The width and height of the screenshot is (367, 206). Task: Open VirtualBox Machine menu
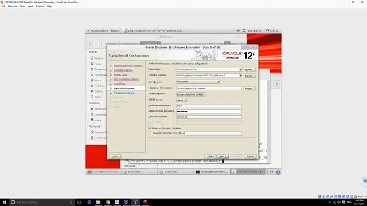[13, 6]
